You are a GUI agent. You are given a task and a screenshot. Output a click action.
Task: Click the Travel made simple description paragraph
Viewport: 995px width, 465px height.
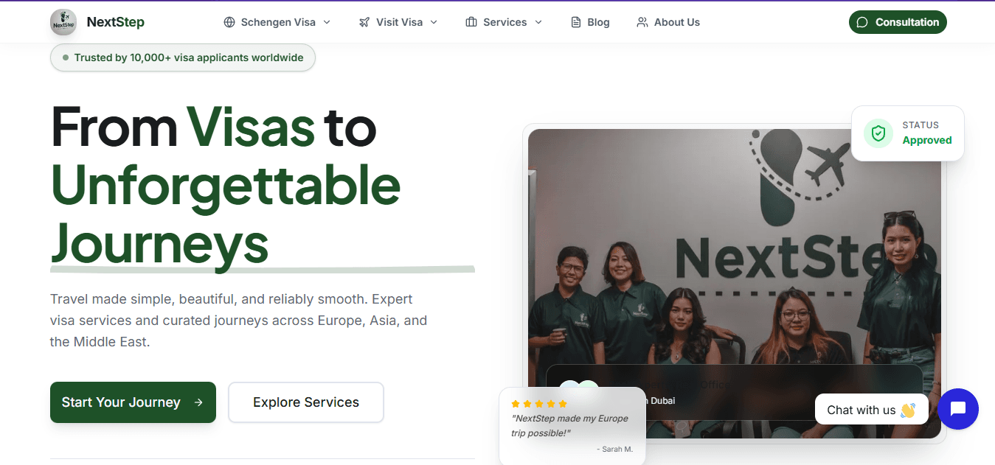coord(239,321)
